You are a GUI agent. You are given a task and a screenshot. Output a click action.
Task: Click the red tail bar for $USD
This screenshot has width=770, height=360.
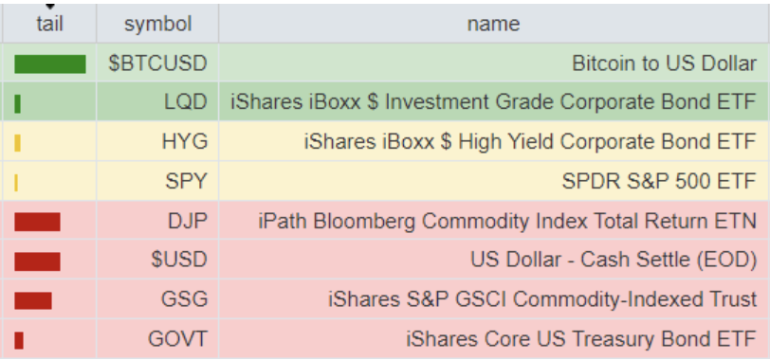click(37, 261)
